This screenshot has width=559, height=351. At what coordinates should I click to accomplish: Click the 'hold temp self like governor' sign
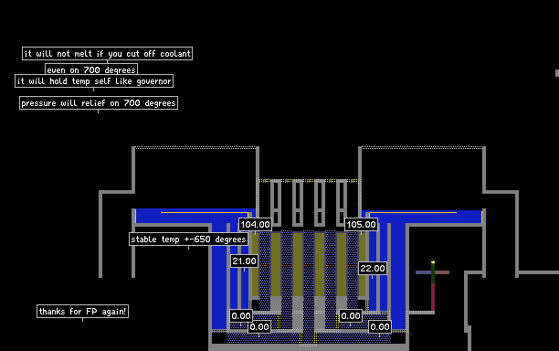pyautogui.click(x=94, y=81)
